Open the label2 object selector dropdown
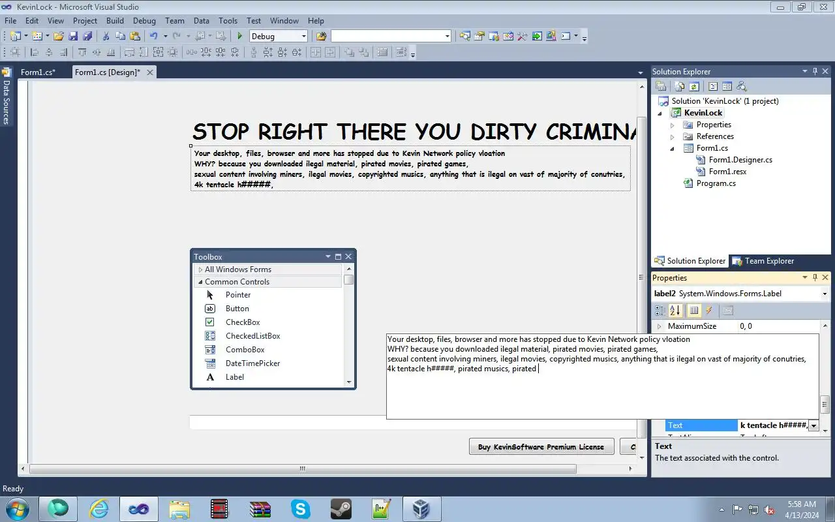The image size is (835, 522). point(825,294)
